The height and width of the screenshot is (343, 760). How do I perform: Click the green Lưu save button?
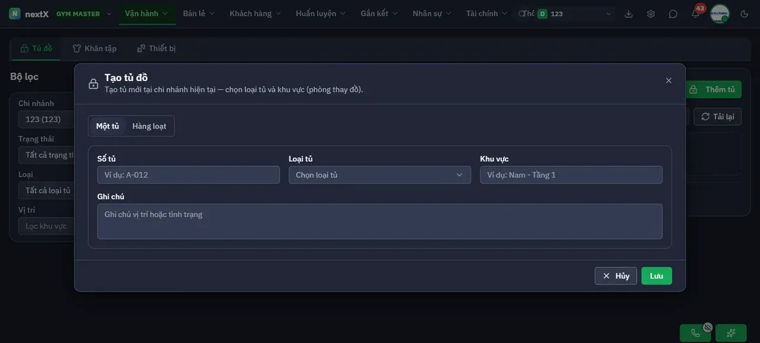tap(657, 276)
